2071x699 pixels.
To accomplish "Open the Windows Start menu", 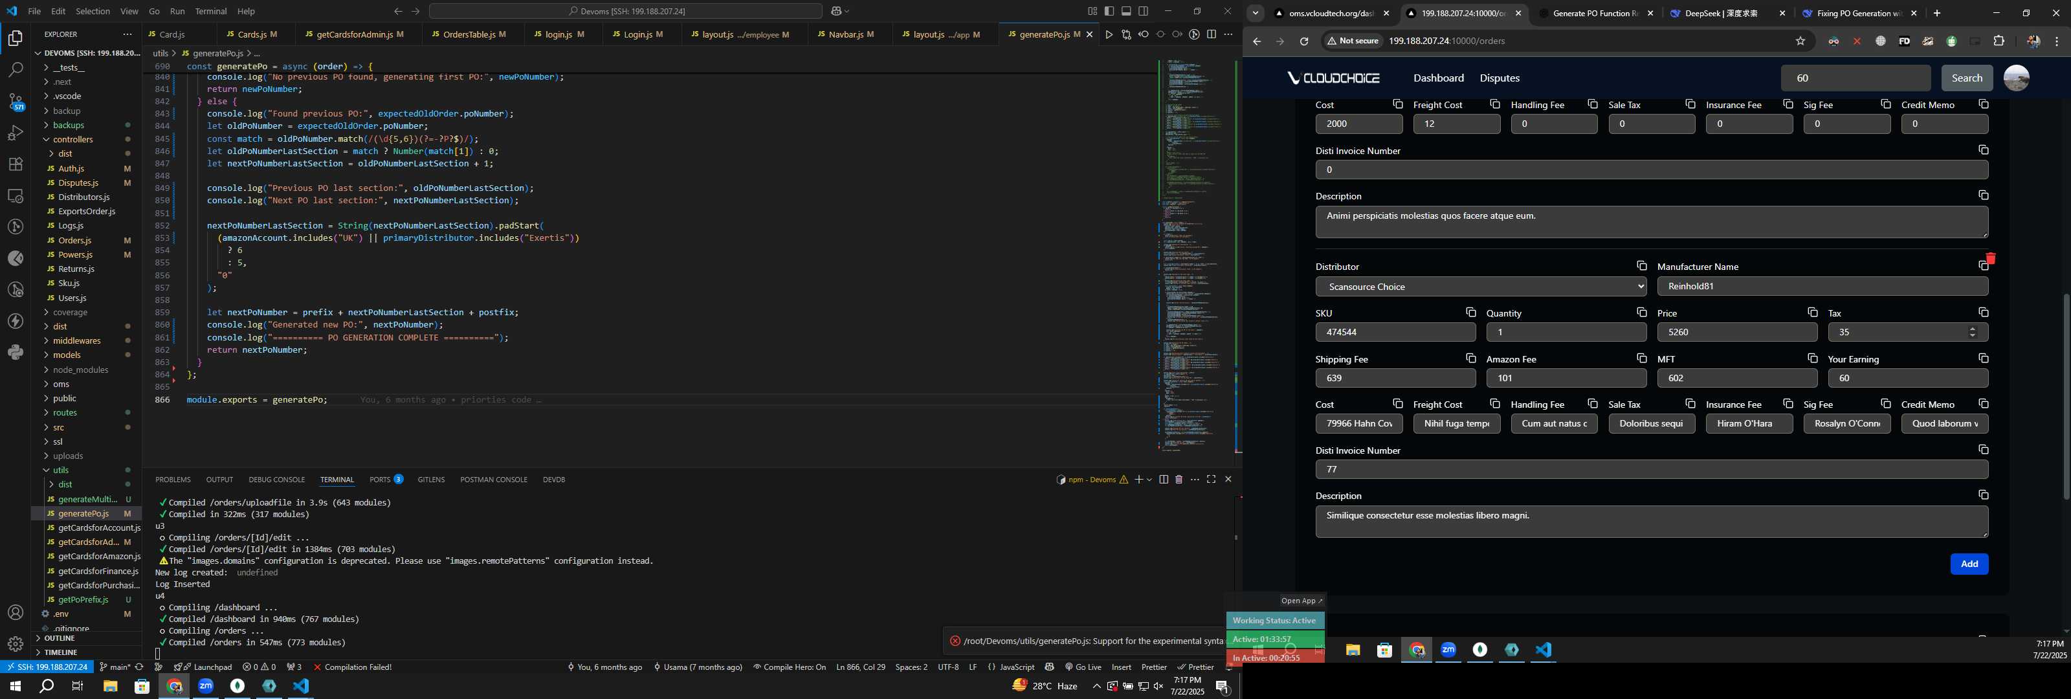I will click(14, 686).
